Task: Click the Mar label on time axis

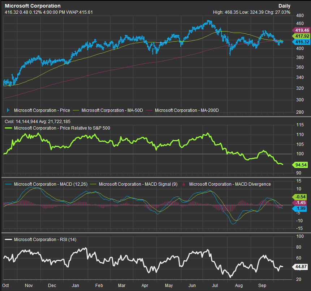Action: click(x=122, y=286)
